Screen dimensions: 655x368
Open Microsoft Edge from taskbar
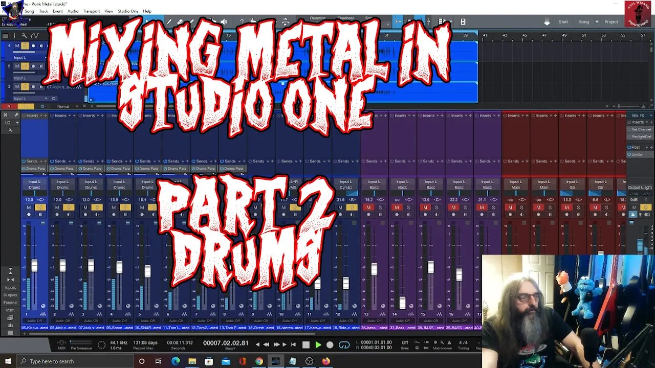click(x=175, y=361)
